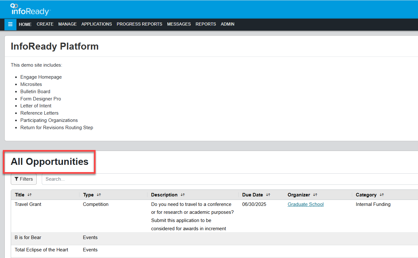Click Events type in B is for Bear row
Viewport: 418px width, 258px height.
click(90, 237)
